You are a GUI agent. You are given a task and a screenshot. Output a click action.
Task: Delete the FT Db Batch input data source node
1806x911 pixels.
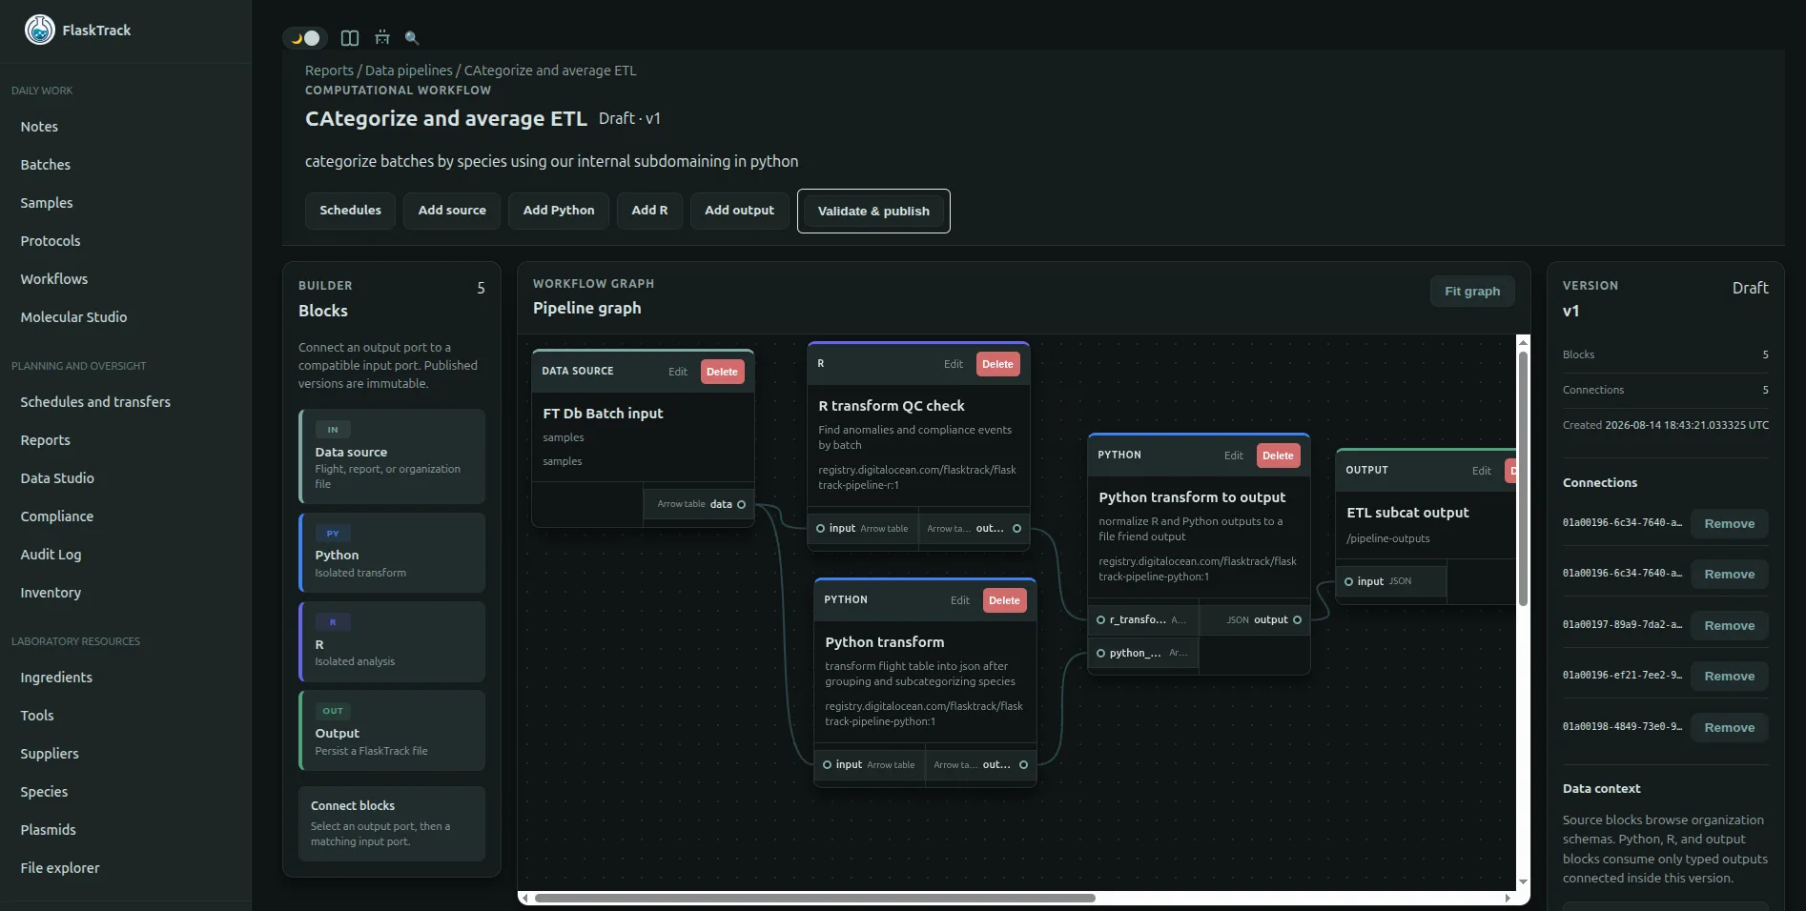click(x=722, y=372)
